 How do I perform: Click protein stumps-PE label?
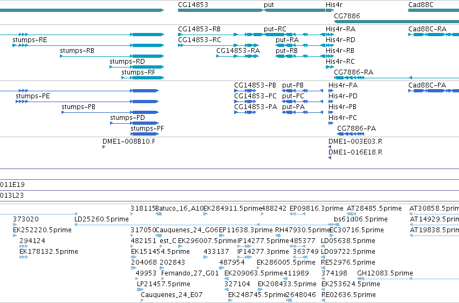click(x=33, y=96)
